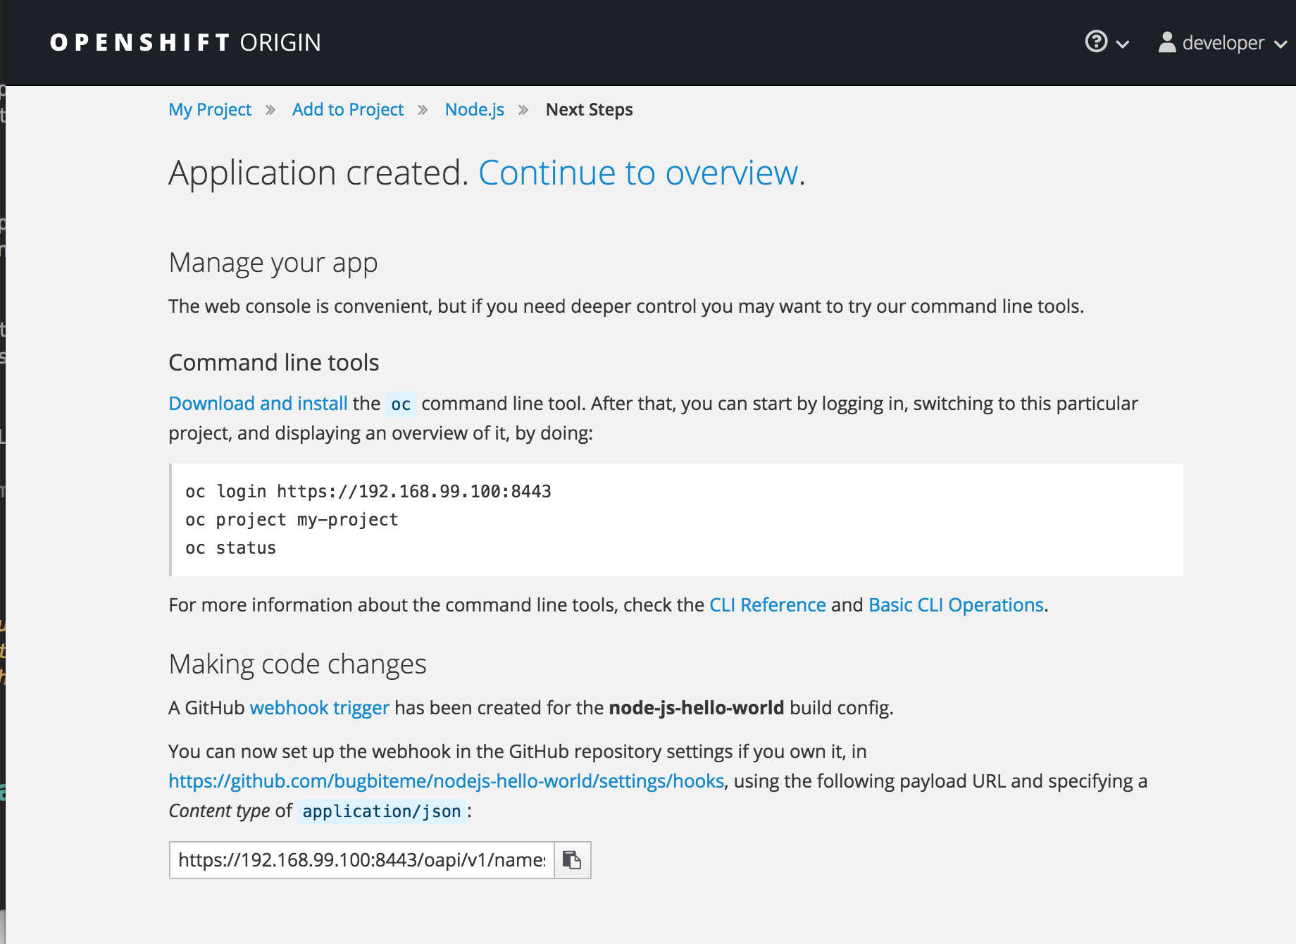The height and width of the screenshot is (944, 1296).
Task: Expand the help menu chevron
Action: (1123, 44)
